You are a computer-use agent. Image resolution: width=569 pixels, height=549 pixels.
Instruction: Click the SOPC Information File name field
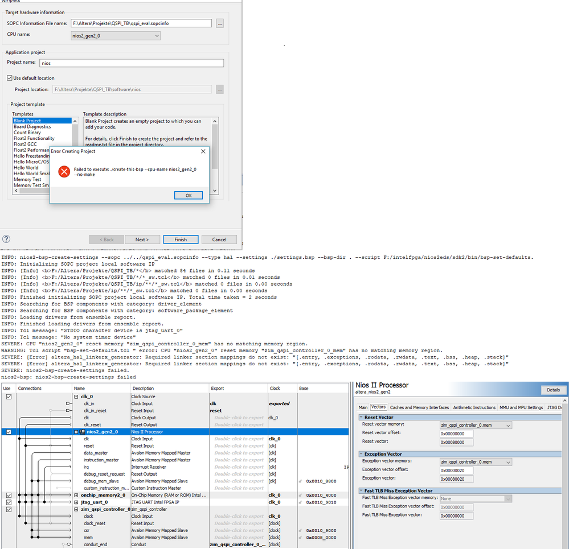[x=141, y=23]
